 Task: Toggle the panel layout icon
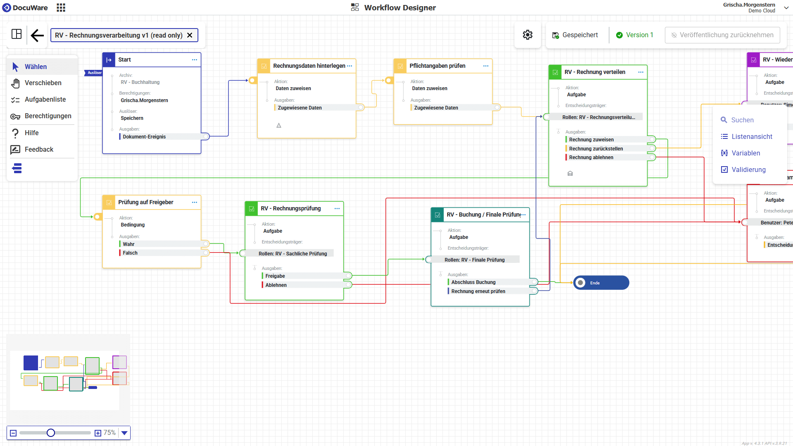click(x=17, y=34)
